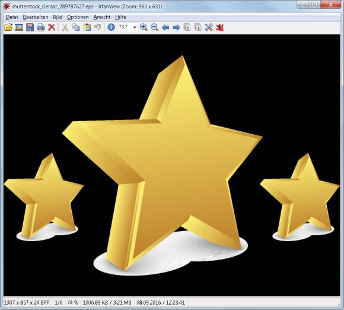Go to previous image with left arrow
Viewport: 344px width, 310px height.
[x=165, y=28]
